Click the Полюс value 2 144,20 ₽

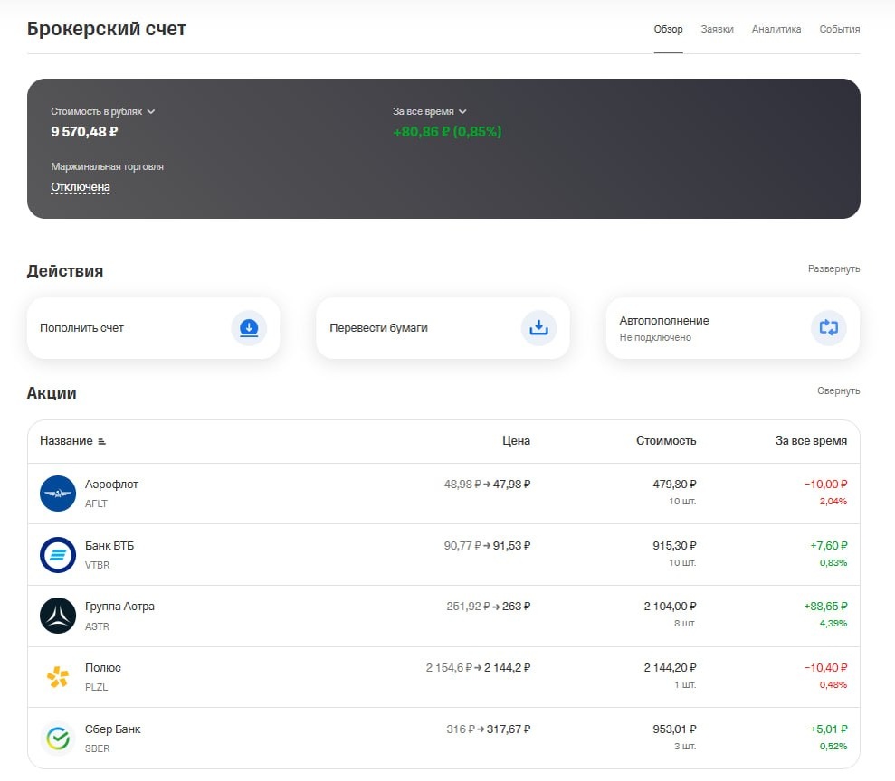click(x=670, y=667)
